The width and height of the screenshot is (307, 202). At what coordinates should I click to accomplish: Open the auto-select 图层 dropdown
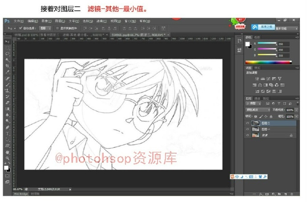(45, 28)
